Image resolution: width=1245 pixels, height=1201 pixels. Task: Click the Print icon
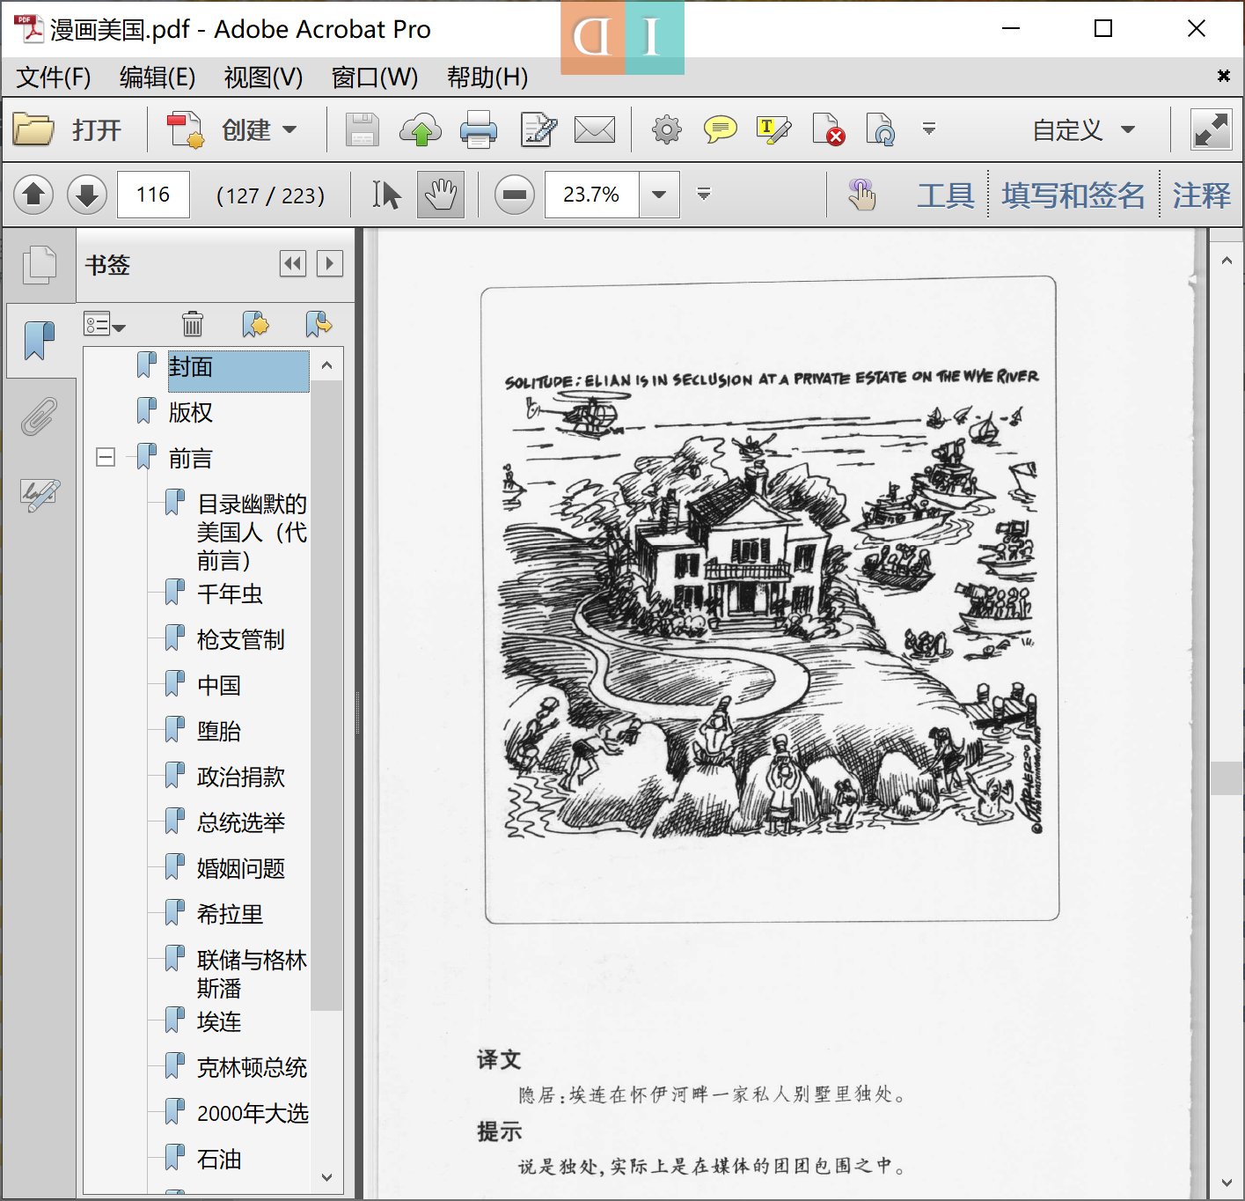[479, 130]
